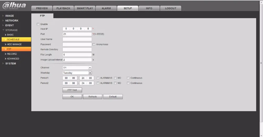Switch to the PLAYBACK tab
Image resolution: width=263 pixels, height=137 pixels.
pos(63,8)
